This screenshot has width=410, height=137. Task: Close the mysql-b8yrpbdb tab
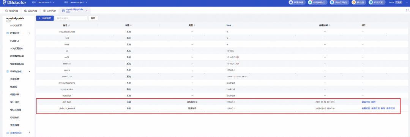[86, 11]
